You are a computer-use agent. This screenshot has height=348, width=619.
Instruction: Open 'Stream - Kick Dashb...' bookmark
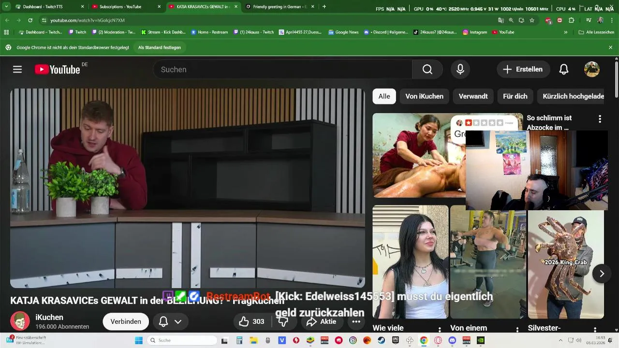coord(163,32)
